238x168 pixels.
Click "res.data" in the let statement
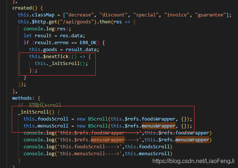click(x=71, y=36)
